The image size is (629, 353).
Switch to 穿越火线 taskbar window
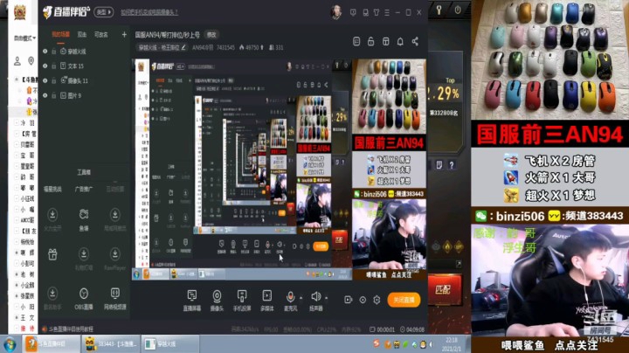[x=170, y=344]
